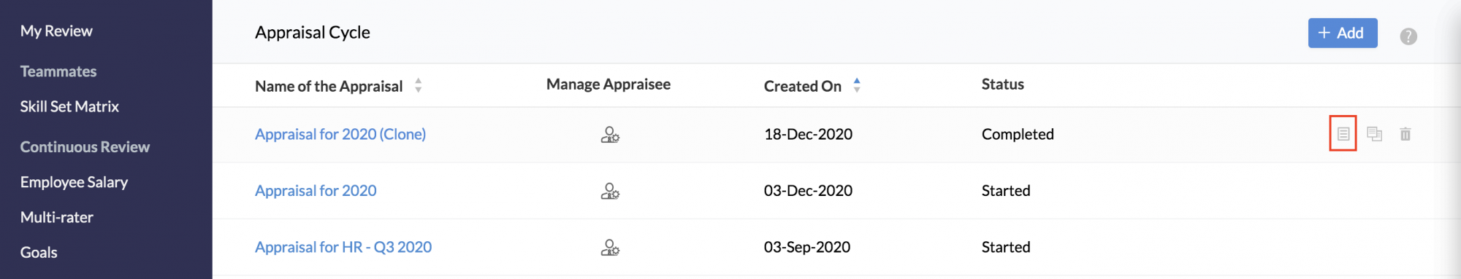Open Appraisal for 2020 link

coord(316,191)
